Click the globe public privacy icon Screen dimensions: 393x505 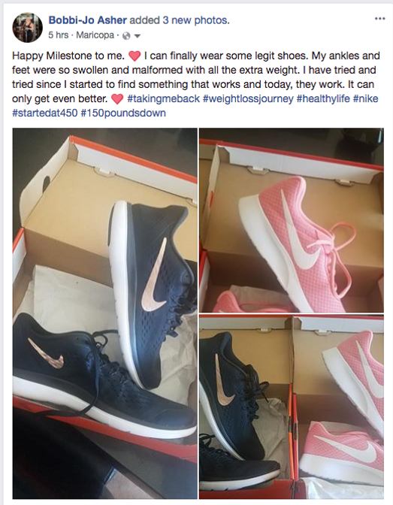(127, 36)
